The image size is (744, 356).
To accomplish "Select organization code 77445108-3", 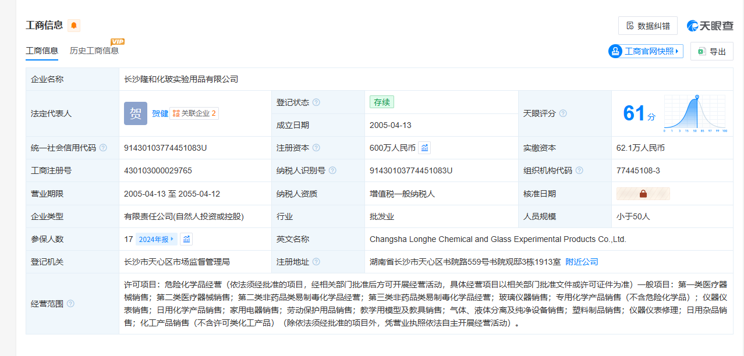I will point(638,170).
